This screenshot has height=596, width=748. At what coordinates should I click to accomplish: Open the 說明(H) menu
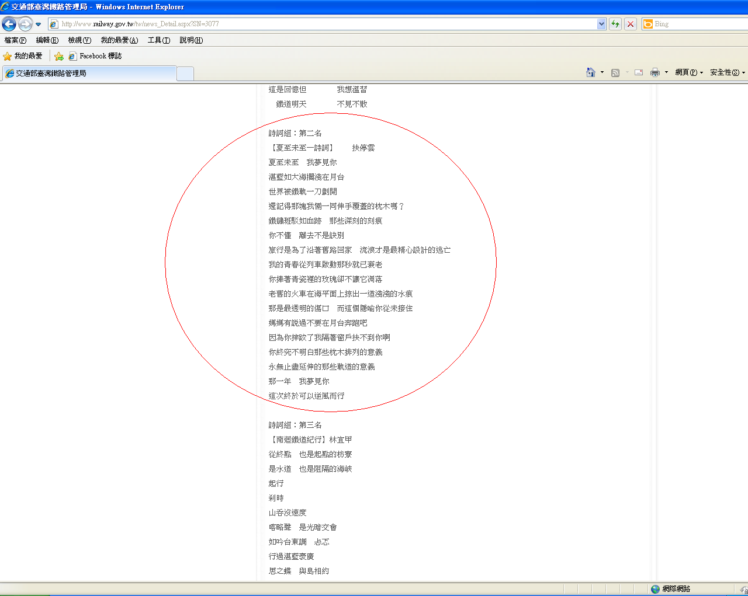[191, 40]
